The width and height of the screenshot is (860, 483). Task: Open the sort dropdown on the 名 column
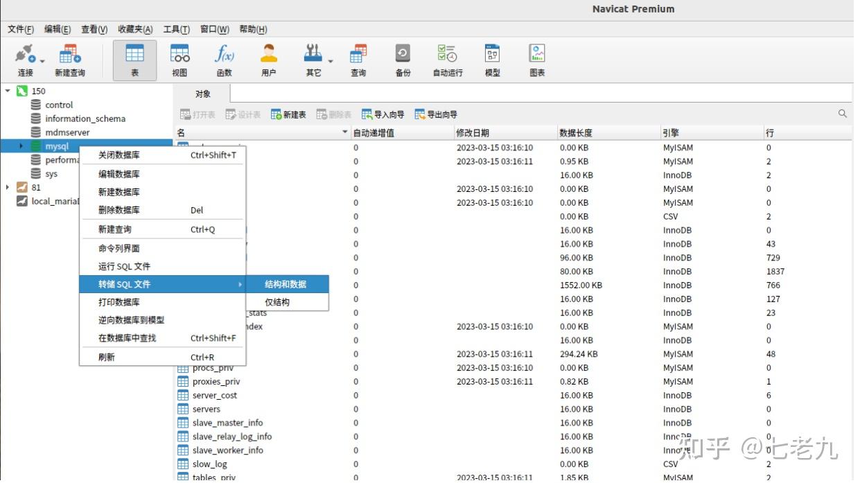pyautogui.click(x=344, y=132)
